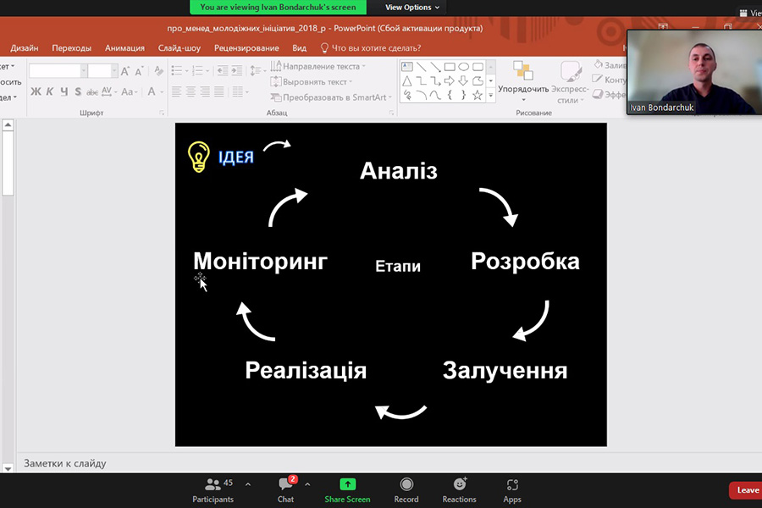This screenshot has height=508, width=762.
Task: Select the Arrow line shape
Action: click(435, 67)
